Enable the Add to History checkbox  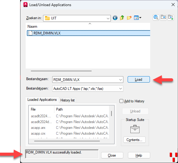point(121,101)
